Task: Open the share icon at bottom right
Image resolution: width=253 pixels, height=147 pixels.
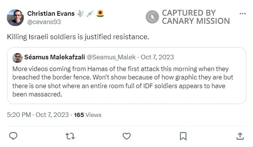Action: point(240,136)
